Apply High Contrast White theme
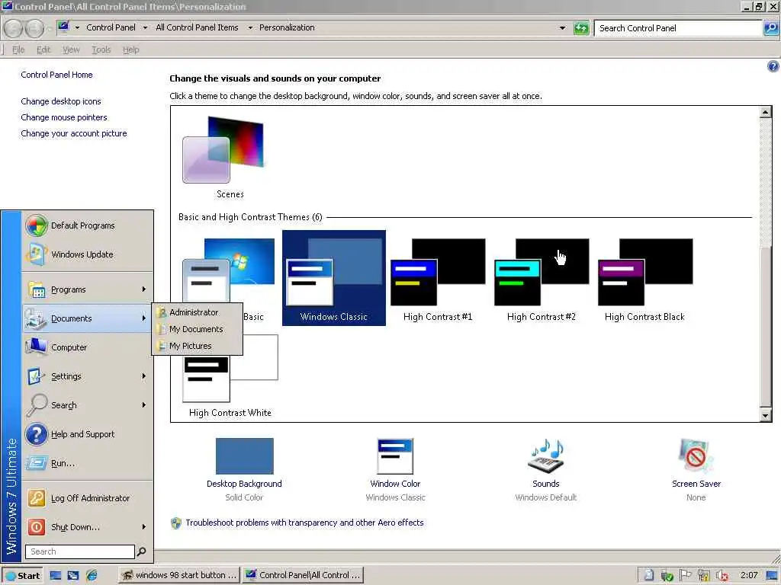Viewport: 781px width, 585px height. pyautogui.click(x=230, y=376)
